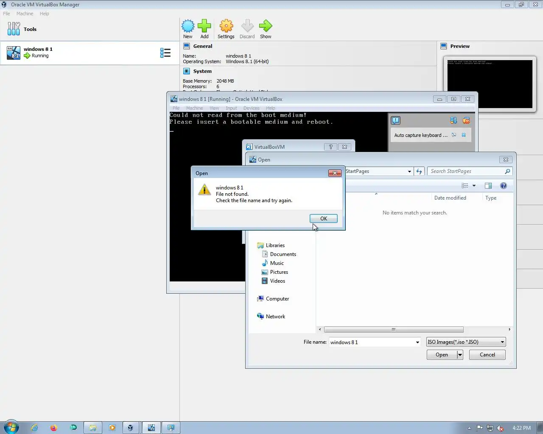Click the VM preview thumbnail
Viewport: 543px width, 434px height.
click(x=490, y=84)
